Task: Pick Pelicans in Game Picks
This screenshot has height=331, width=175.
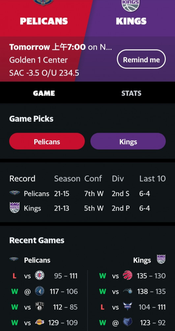Action: point(47,141)
